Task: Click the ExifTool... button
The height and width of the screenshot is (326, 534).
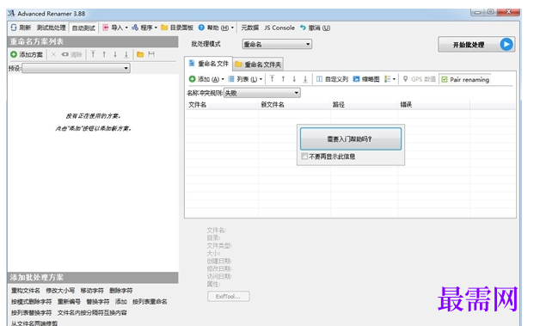Action: pos(228,297)
